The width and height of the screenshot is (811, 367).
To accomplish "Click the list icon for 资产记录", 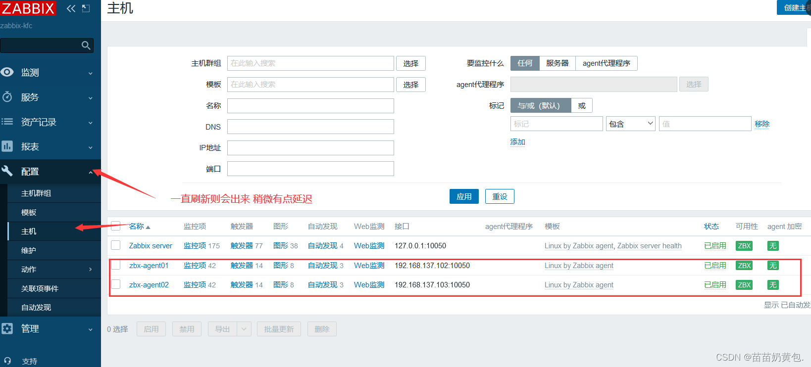I will (x=7, y=122).
